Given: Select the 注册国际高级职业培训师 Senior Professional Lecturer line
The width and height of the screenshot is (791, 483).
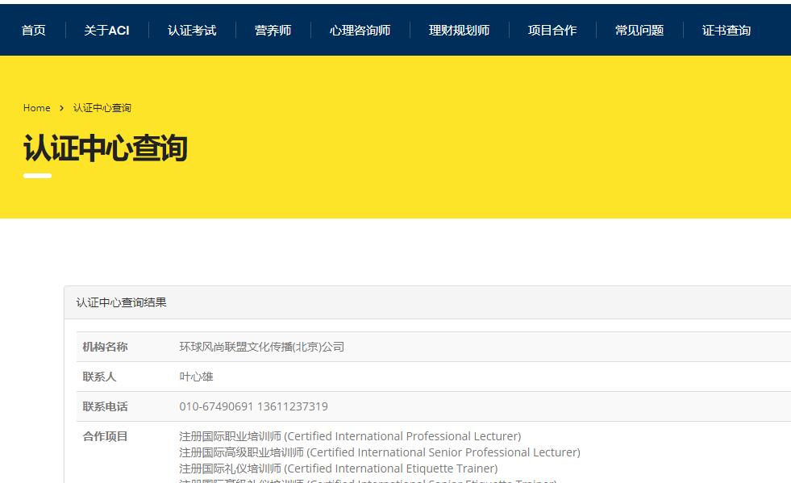Looking at the screenshot, I should click(x=380, y=452).
